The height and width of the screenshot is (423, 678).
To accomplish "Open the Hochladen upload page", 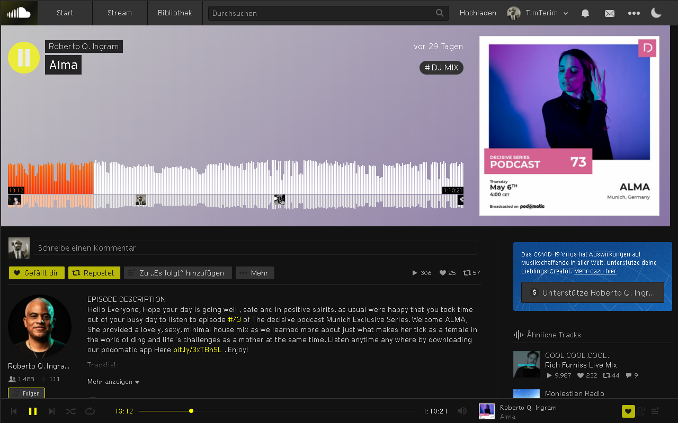I will point(478,13).
